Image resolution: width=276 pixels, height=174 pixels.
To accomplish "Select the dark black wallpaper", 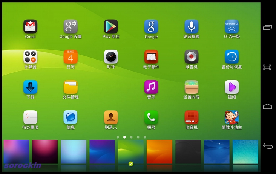I will point(188,152).
